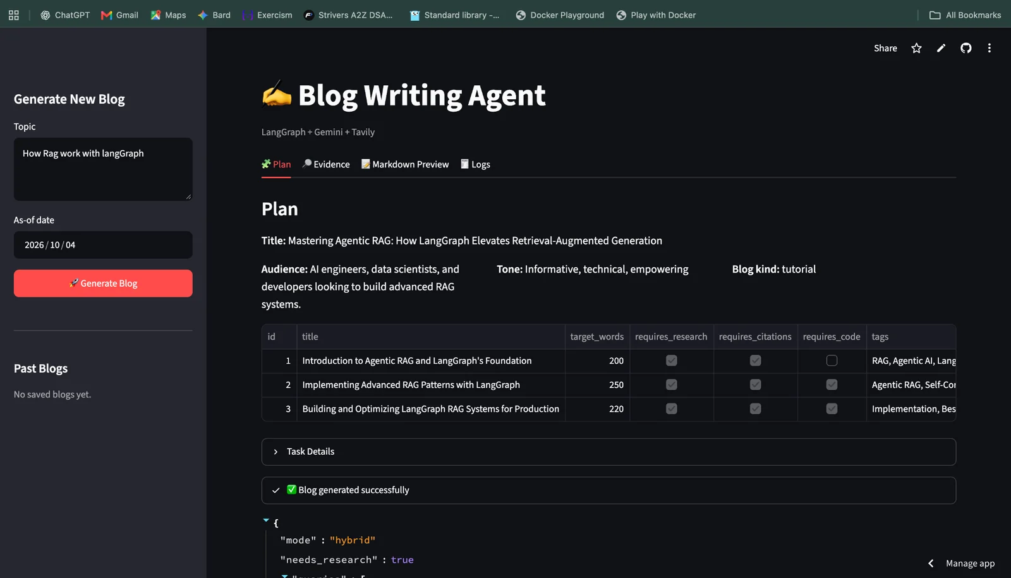Click the tags column header
Image resolution: width=1011 pixels, height=578 pixels.
[911, 337]
